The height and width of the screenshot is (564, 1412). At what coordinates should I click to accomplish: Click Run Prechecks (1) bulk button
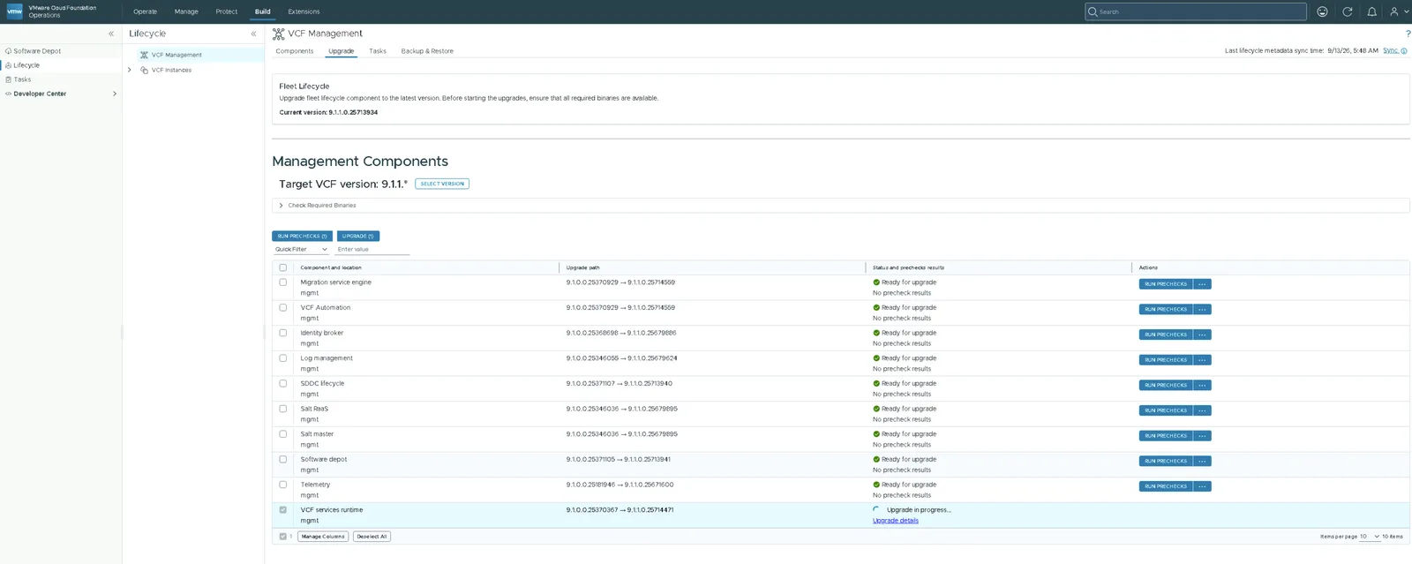pyautogui.click(x=302, y=237)
